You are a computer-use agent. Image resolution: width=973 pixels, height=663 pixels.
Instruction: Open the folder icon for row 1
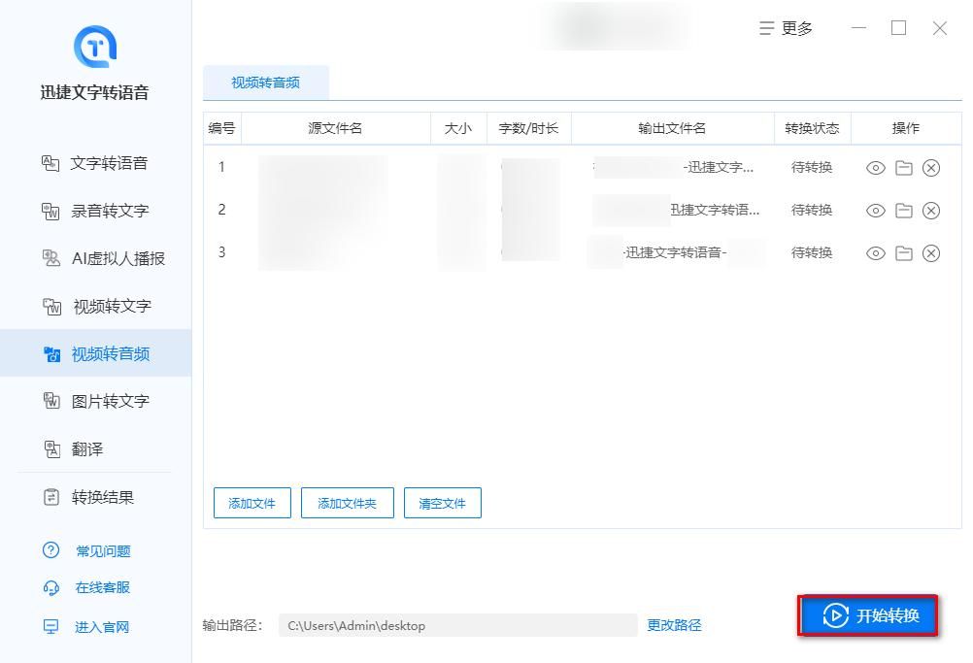pos(903,168)
